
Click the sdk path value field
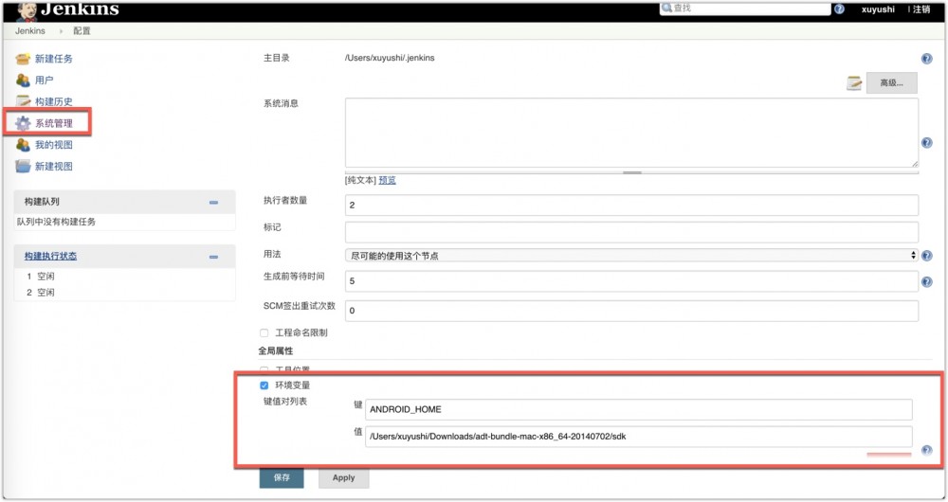tap(638, 436)
